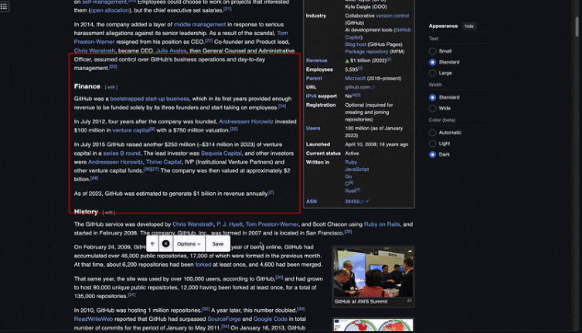Enlarge the GitHub at AWS Summit image icon
The height and width of the screenshot is (333, 582).
409,301
